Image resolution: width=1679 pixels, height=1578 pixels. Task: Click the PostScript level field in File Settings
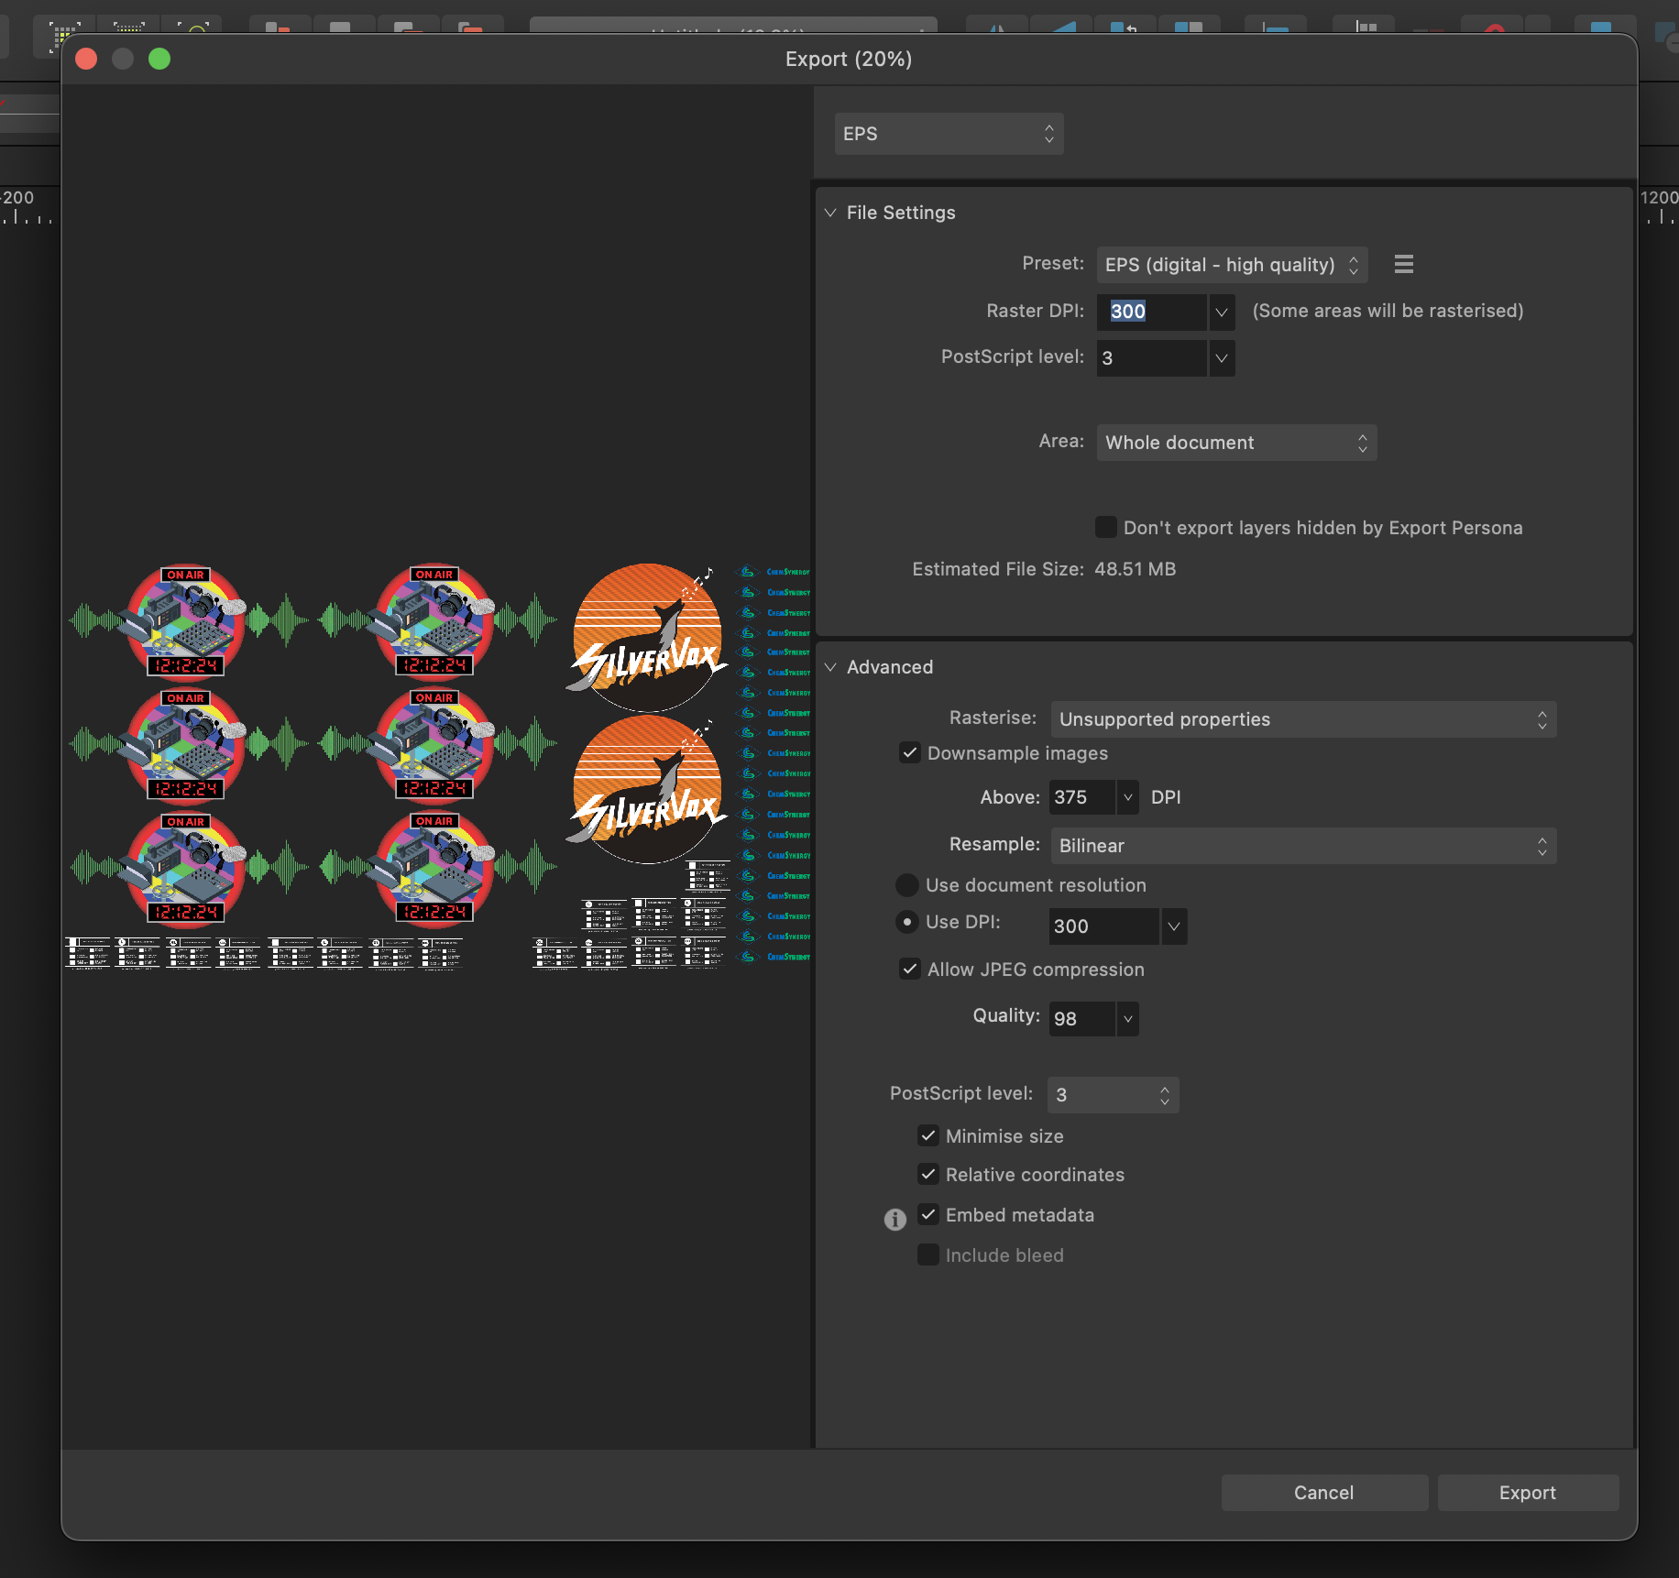tap(1152, 358)
